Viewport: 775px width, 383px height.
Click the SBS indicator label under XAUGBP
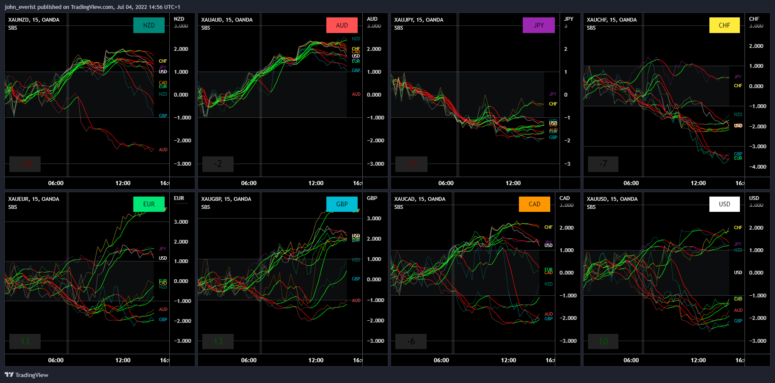206,207
